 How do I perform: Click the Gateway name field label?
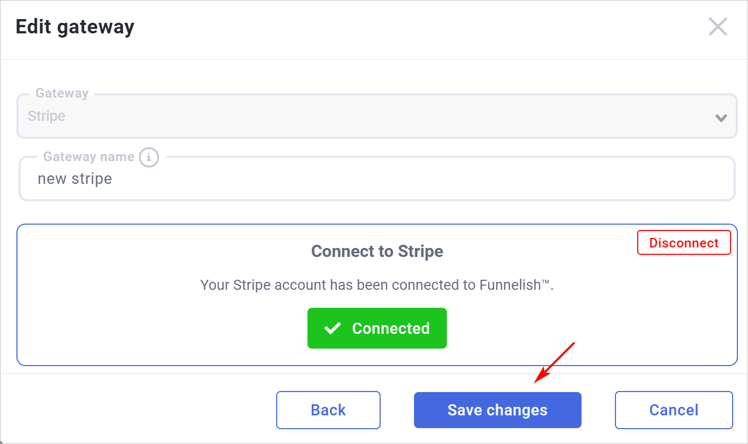click(89, 157)
